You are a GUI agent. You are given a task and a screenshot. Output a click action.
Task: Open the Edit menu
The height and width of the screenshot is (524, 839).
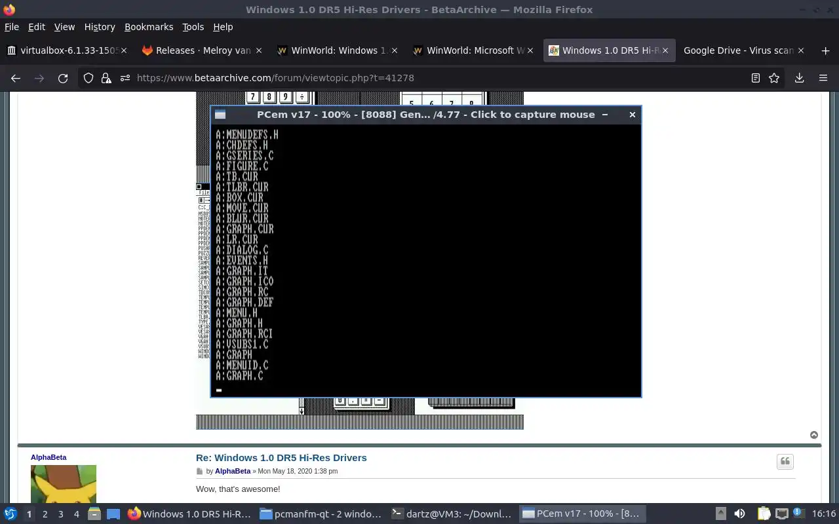click(x=37, y=27)
